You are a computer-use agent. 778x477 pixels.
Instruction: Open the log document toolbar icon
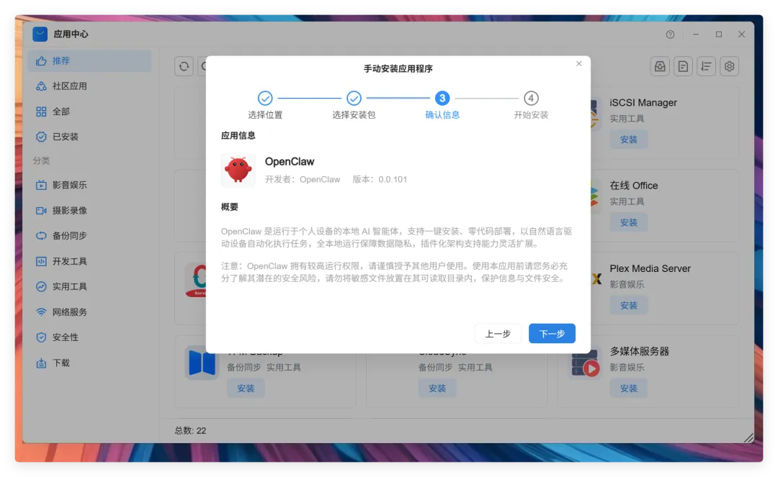tap(683, 66)
